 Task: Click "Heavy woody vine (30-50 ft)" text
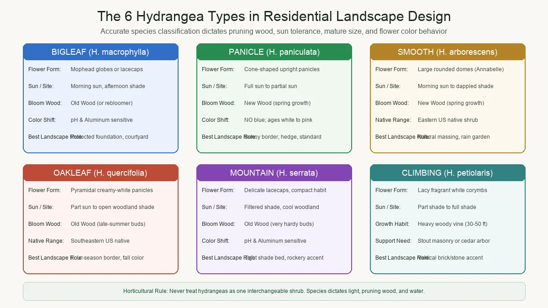pyautogui.click(x=453, y=224)
